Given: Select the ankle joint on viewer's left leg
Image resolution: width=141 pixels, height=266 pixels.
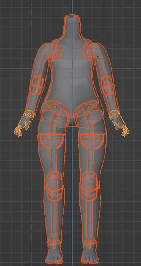Looking at the screenshot, I should click(x=54, y=244).
